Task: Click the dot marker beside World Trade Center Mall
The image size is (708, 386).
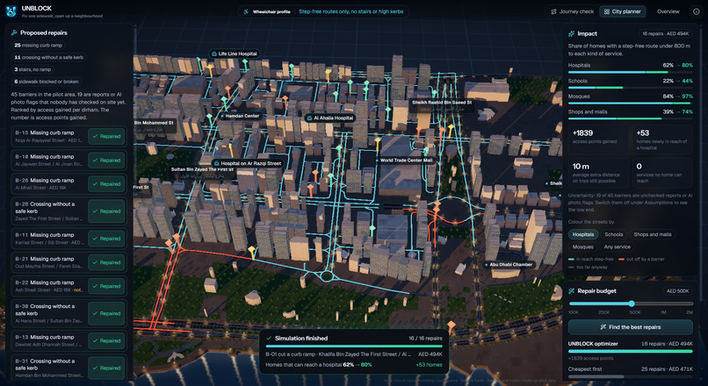Action: [377, 160]
